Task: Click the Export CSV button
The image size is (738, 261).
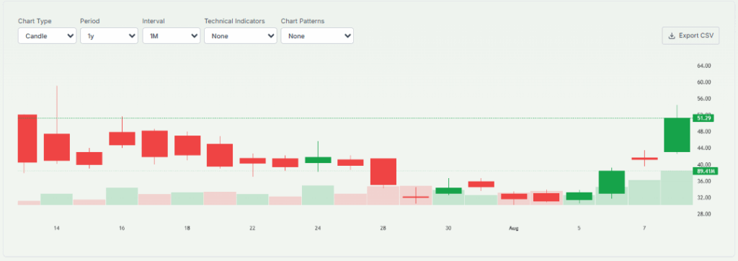Action: tap(690, 36)
